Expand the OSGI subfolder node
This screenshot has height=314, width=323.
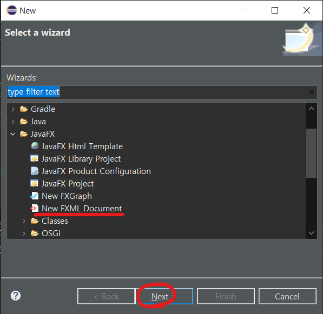24,233
